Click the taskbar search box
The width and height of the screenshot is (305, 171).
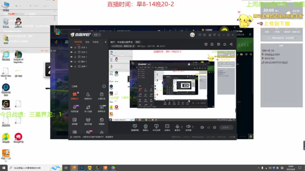pos(35,168)
